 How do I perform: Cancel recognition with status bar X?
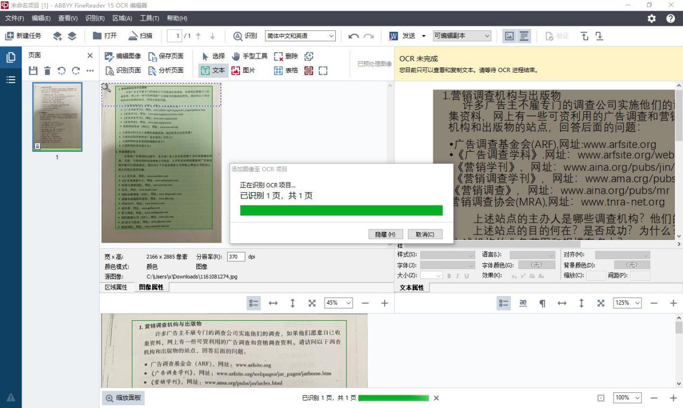click(436, 398)
